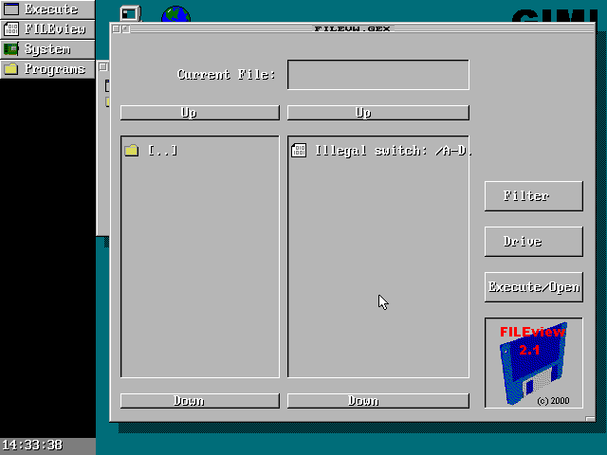The image size is (607, 455).
Task: Click the Current File text field
Action: tap(377, 75)
